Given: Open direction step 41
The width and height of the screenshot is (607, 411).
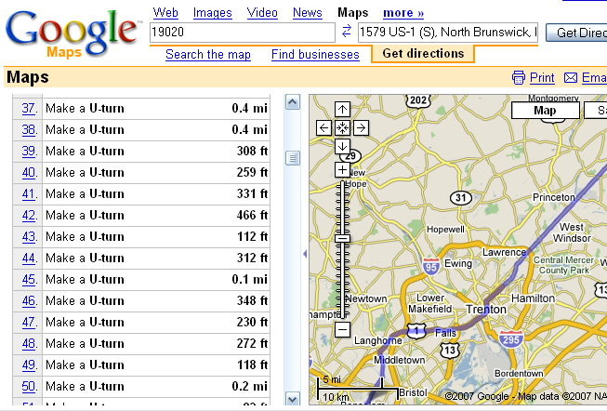Looking at the screenshot, I should 29,193.
